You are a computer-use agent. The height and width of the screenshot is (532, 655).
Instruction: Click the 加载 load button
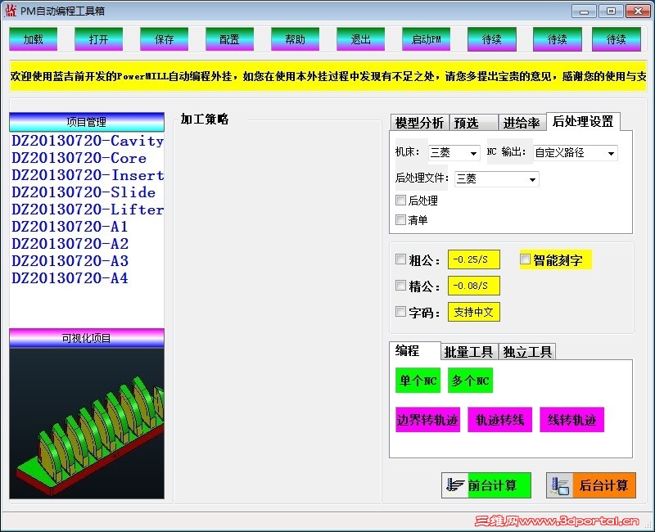coord(33,39)
